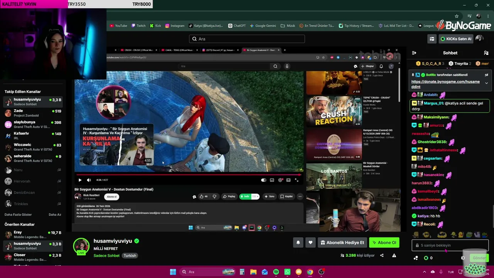Open the profile avatar menu in Kick header

click(479, 39)
